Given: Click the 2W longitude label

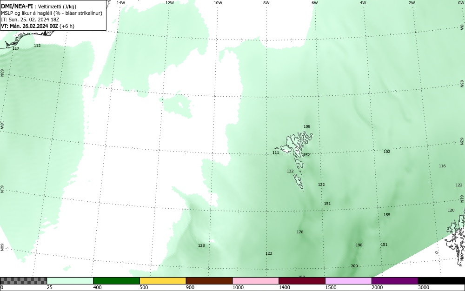Looking at the screenshot, I should click(x=412, y=3).
